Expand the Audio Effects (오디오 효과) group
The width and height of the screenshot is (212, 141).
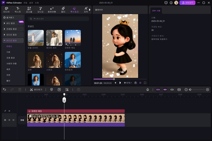tap(13, 35)
